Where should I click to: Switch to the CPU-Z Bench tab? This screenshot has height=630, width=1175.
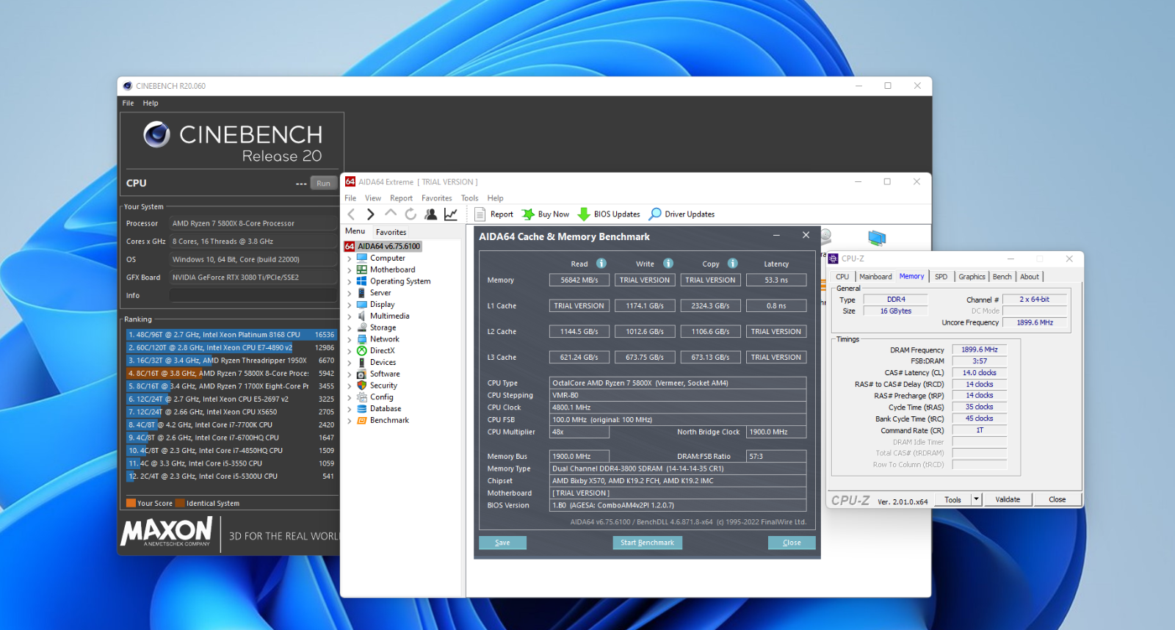1002,277
